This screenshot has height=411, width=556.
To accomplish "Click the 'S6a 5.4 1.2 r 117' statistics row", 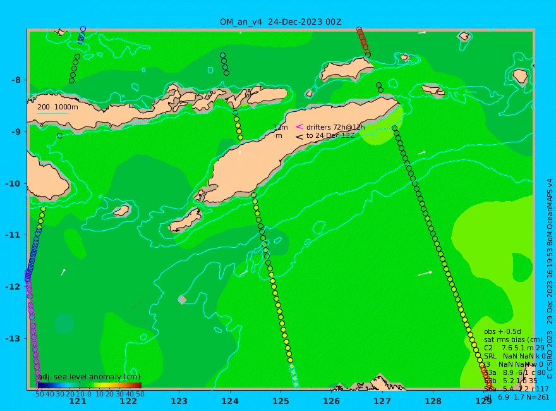I will 516,389.
